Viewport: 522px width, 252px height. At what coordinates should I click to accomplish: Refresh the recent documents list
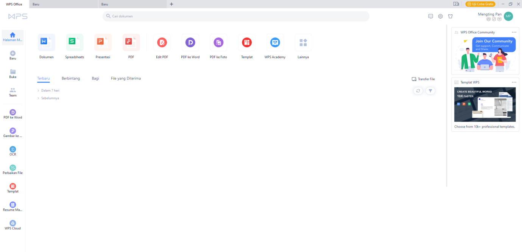[x=418, y=91]
